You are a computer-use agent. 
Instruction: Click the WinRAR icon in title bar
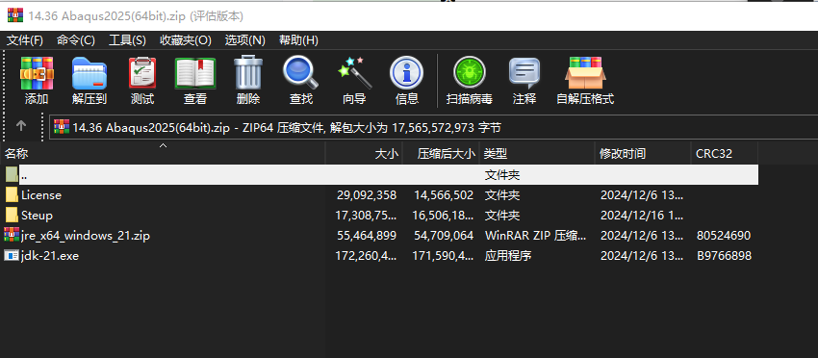pyautogui.click(x=15, y=15)
